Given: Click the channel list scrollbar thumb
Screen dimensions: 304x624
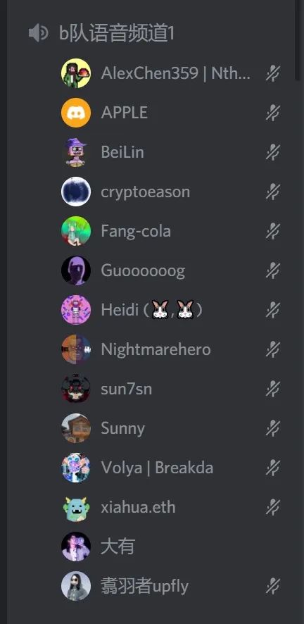Looking at the screenshot, I should (298, 40).
